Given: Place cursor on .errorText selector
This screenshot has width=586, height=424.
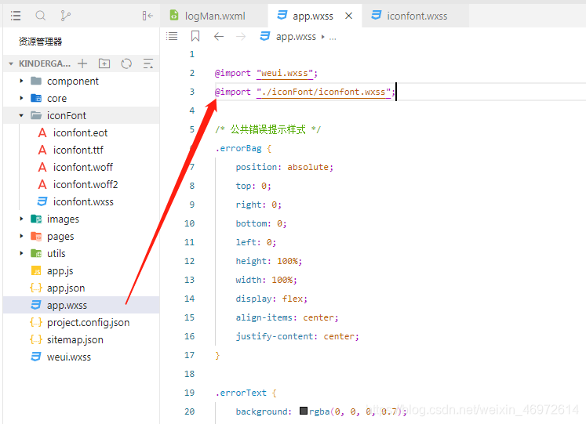Looking at the screenshot, I should 241,393.
